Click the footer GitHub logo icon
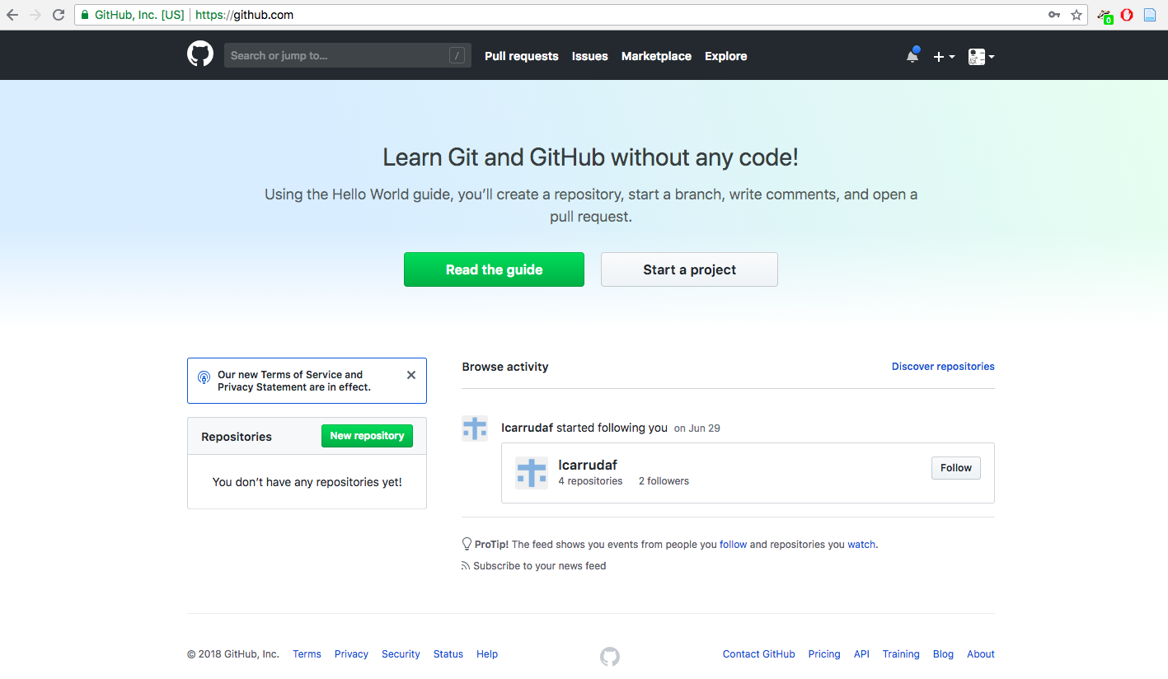The image size is (1168, 679). point(610,657)
